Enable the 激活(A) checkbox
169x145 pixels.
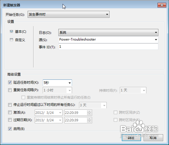click(10, 112)
